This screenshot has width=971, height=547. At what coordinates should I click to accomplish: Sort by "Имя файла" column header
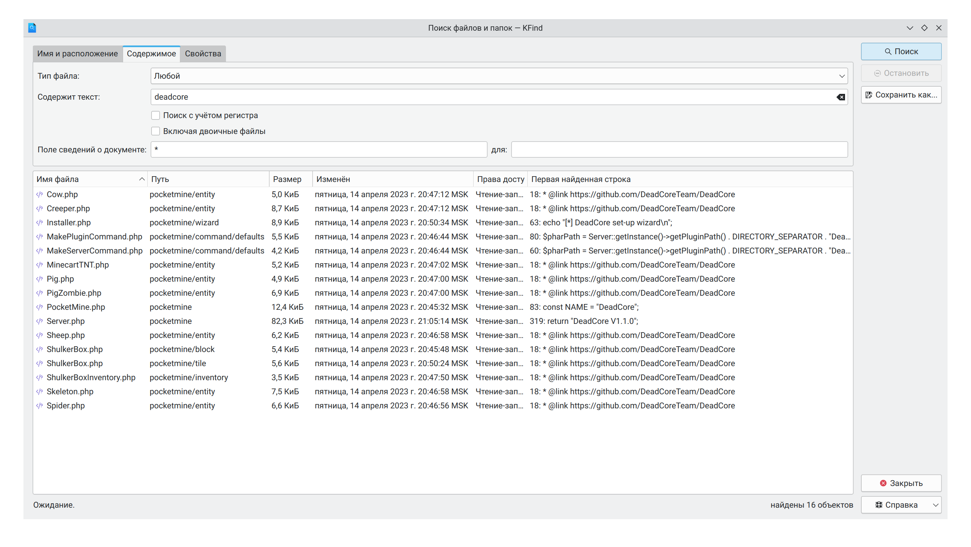coord(90,179)
